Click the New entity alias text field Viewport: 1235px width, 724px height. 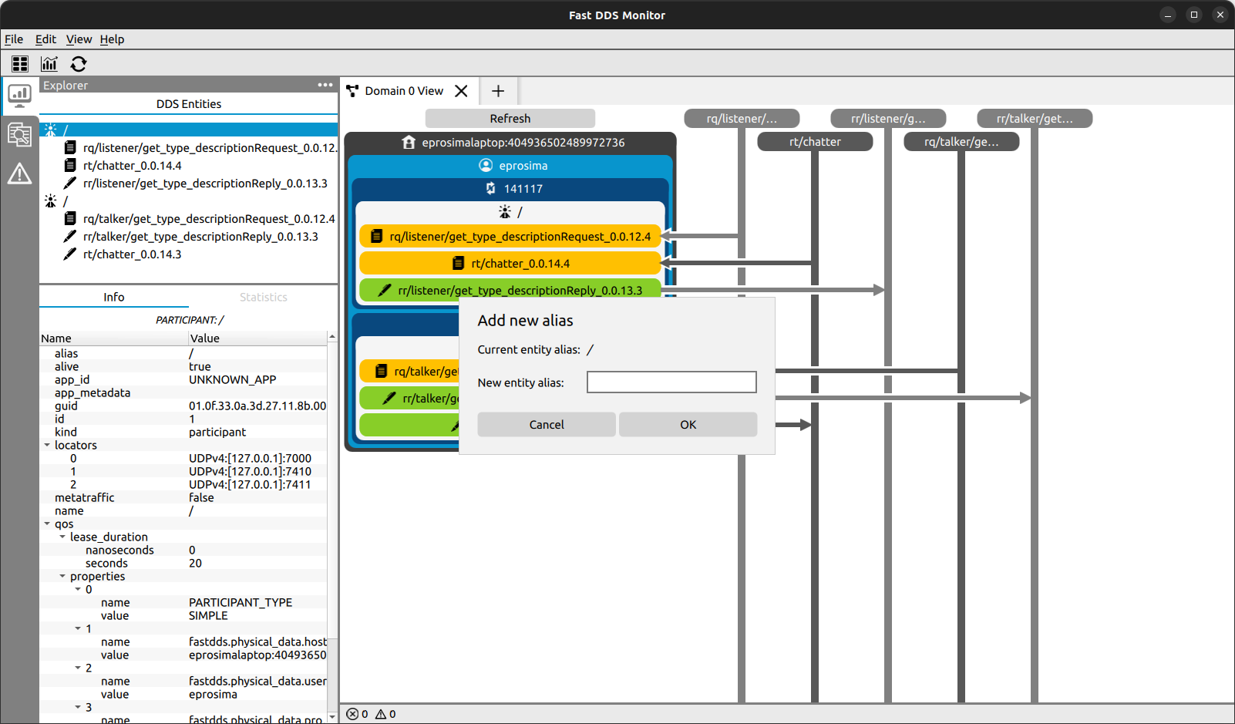click(x=671, y=382)
